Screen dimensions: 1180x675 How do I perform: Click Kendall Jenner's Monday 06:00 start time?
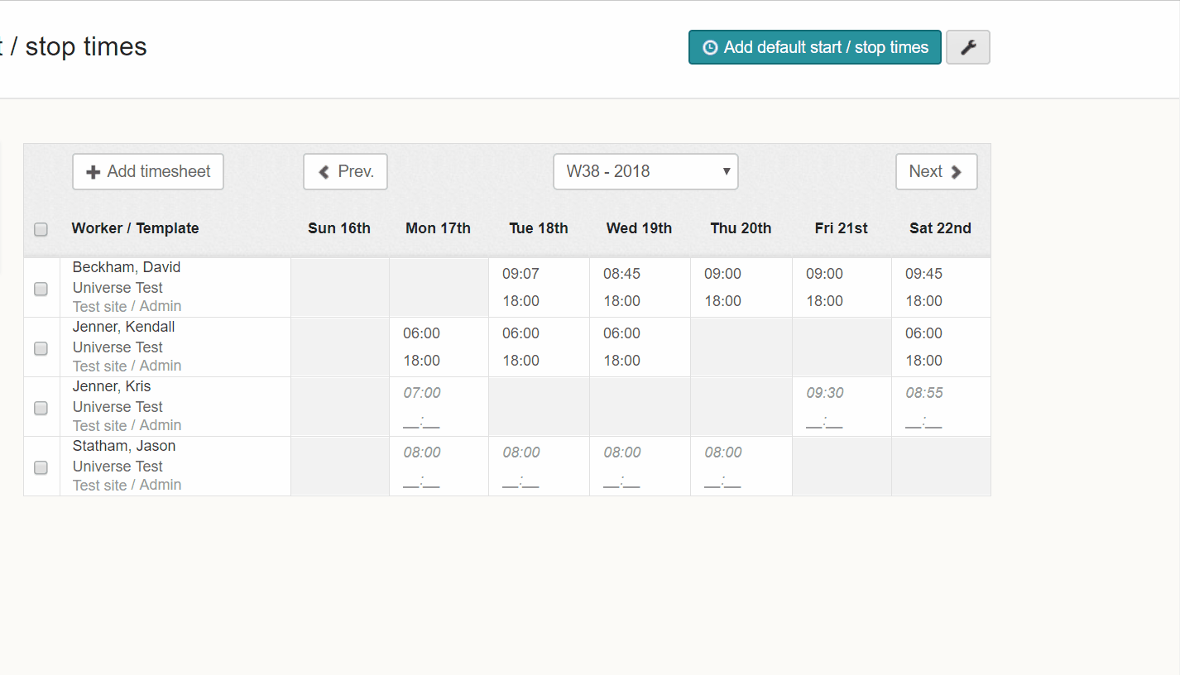coord(421,333)
